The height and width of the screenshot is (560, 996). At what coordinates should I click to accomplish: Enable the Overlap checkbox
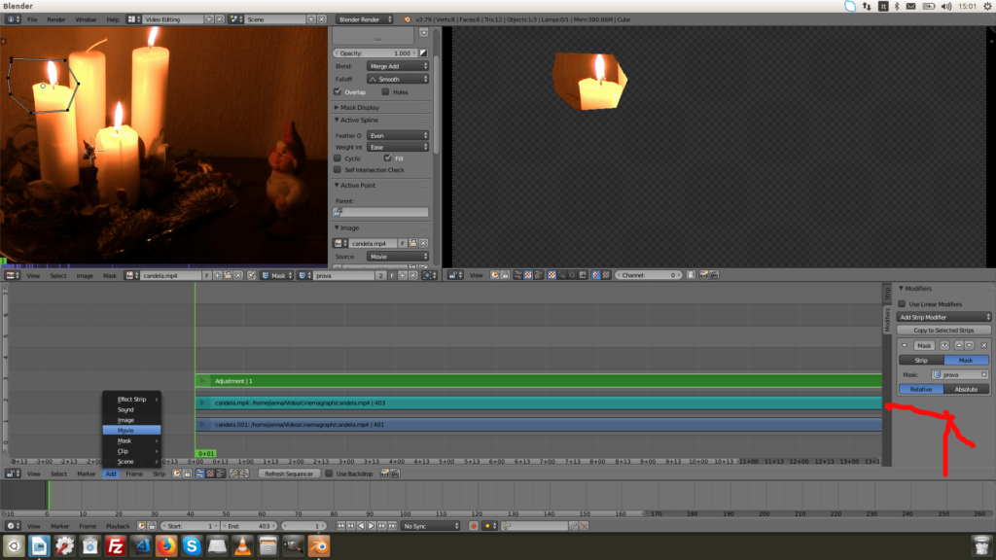(x=338, y=92)
